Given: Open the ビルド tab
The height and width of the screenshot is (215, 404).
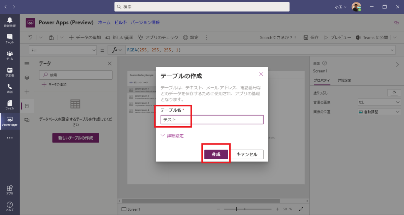Looking at the screenshot, I should tap(121, 23).
